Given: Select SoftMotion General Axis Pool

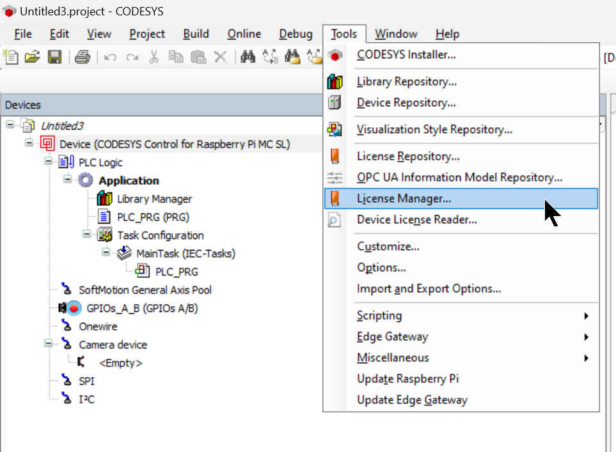Looking at the screenshot, I should [x=145, y=290].
